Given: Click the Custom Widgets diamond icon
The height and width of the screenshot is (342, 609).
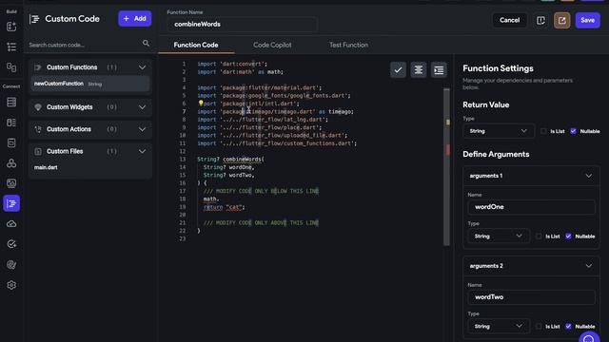Looking at the screenshot, I should click(x=38, y=107).
